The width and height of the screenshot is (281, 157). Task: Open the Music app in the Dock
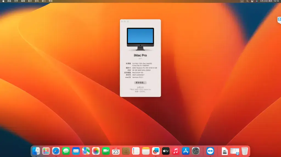[176, 151]
